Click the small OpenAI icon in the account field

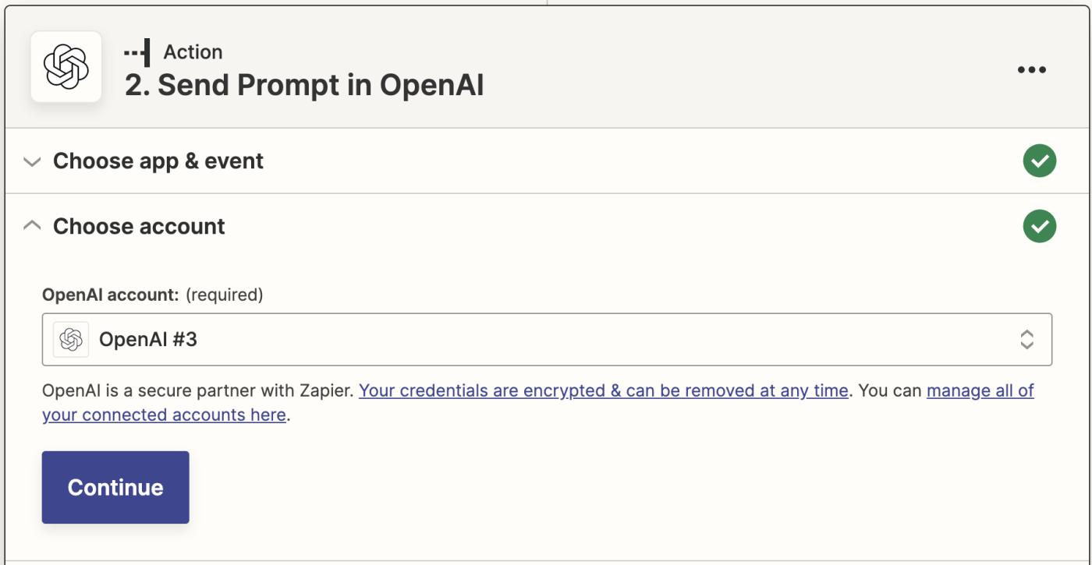71,340
